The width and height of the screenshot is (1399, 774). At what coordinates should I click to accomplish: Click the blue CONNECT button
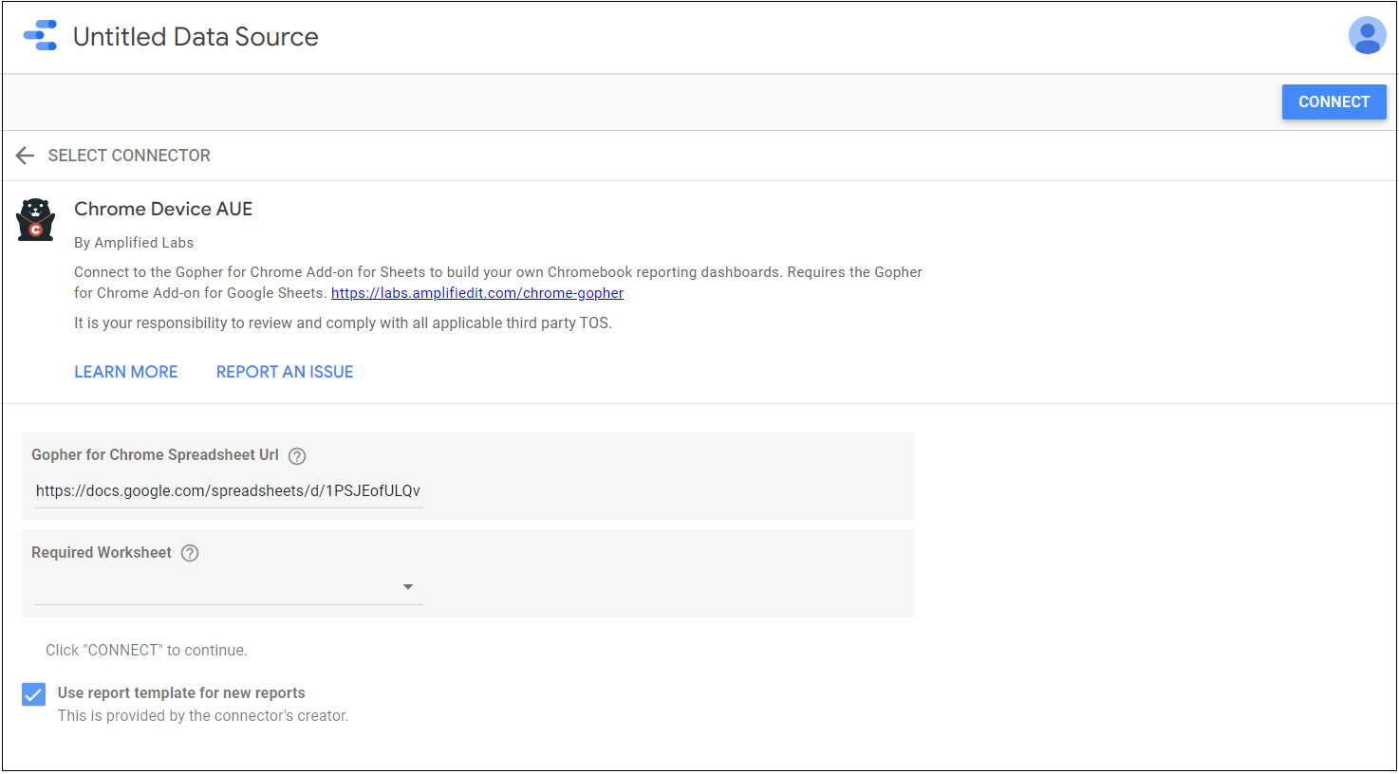(x=1334, y=102)
